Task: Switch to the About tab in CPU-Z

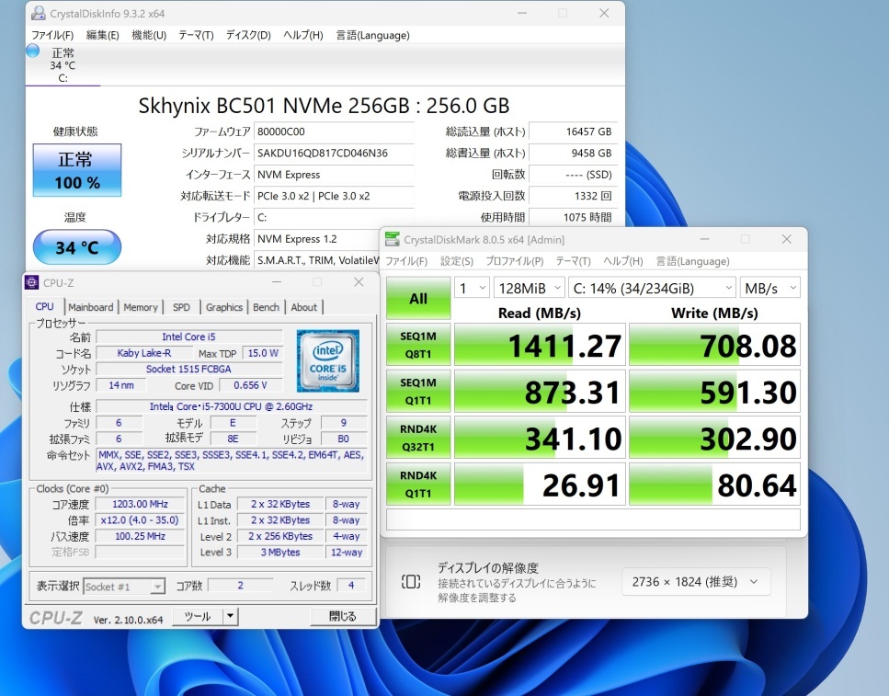Action: 304,307
